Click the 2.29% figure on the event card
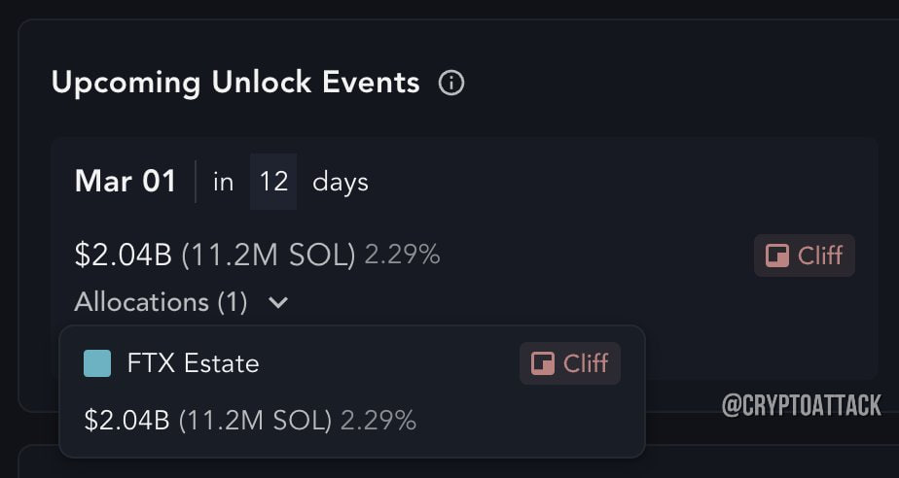The width and height of the screenshot is (899, 478). (403, 255)
